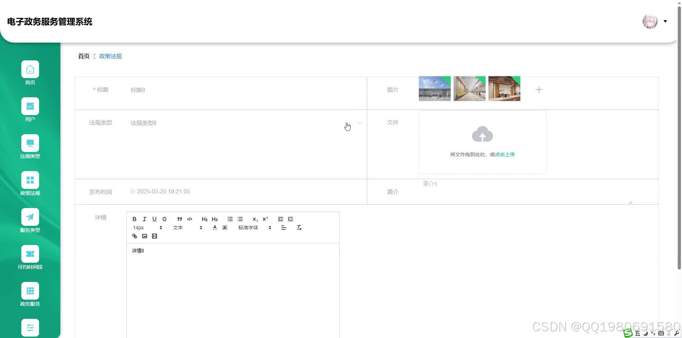Viewport: 682px width, 338px height.
Task: Toggle strikethrough formatting in the editor
Action: coord(164,219)
